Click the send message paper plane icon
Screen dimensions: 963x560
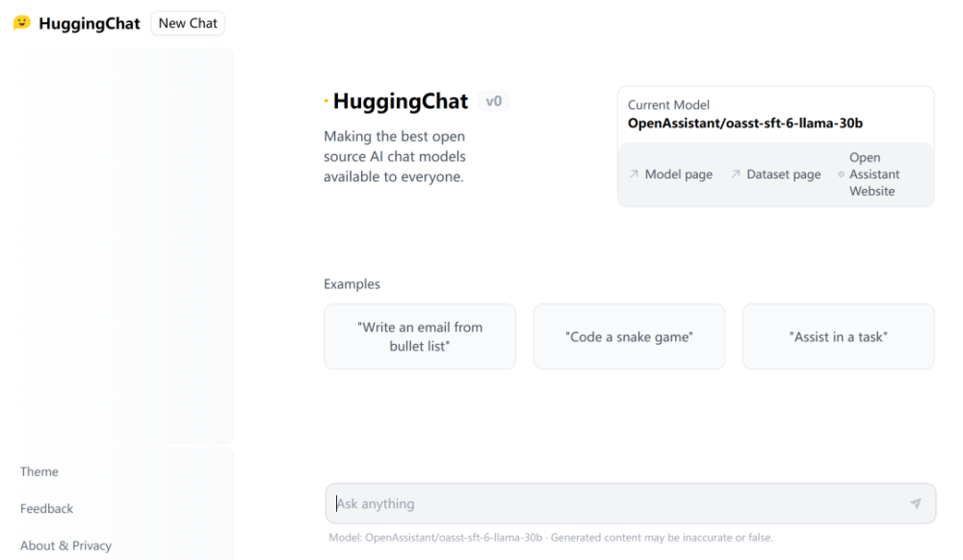pos(915,503)
